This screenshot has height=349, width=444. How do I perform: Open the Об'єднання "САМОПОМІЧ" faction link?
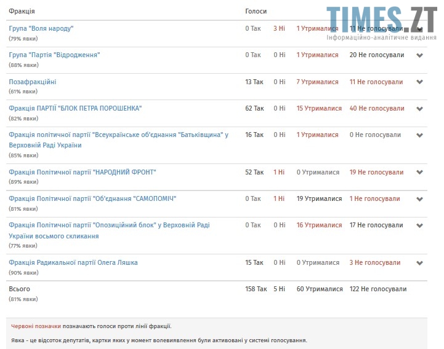click(x=93, y=199)
